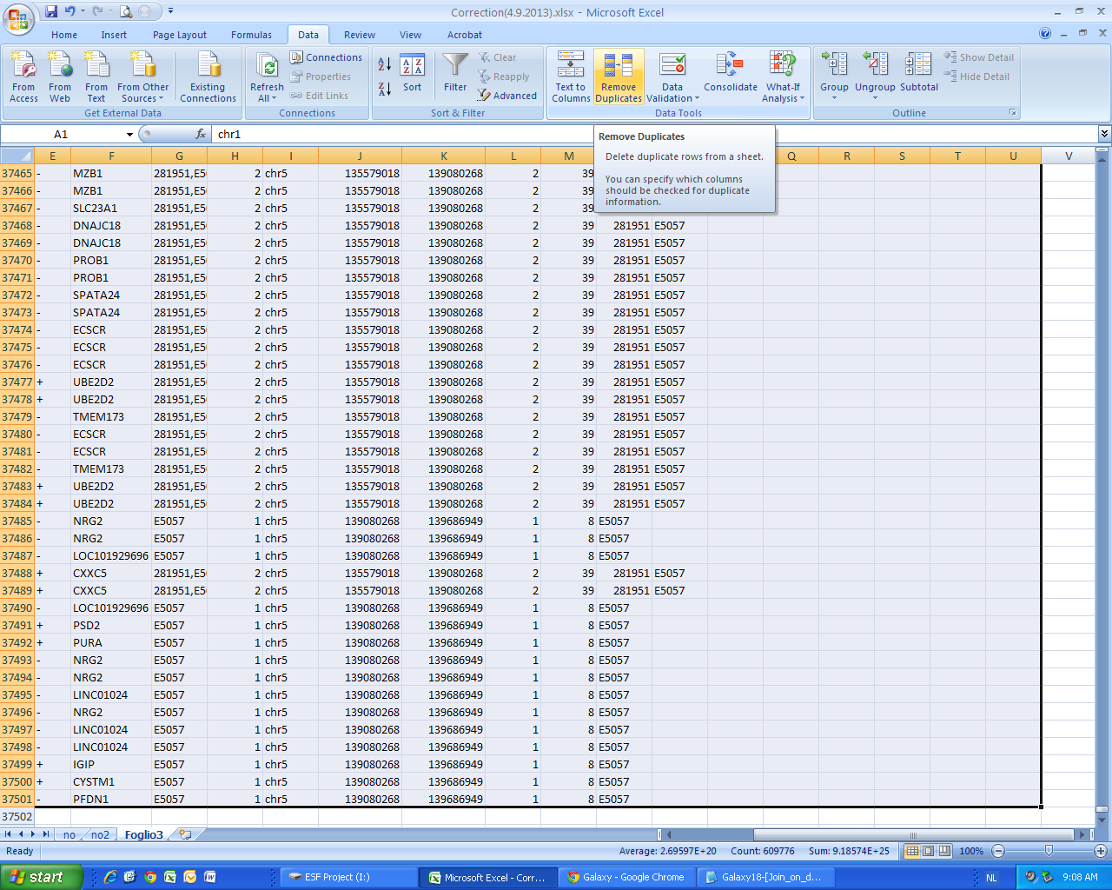
Task: Sort ascending A to Z
Action: click(385, 64)
